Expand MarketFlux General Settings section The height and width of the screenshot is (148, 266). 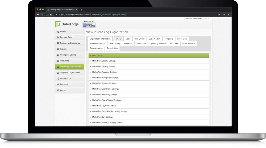(x=104, y=61)
